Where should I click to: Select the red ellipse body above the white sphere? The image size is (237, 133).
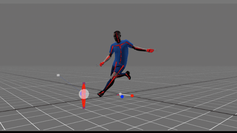84,88
